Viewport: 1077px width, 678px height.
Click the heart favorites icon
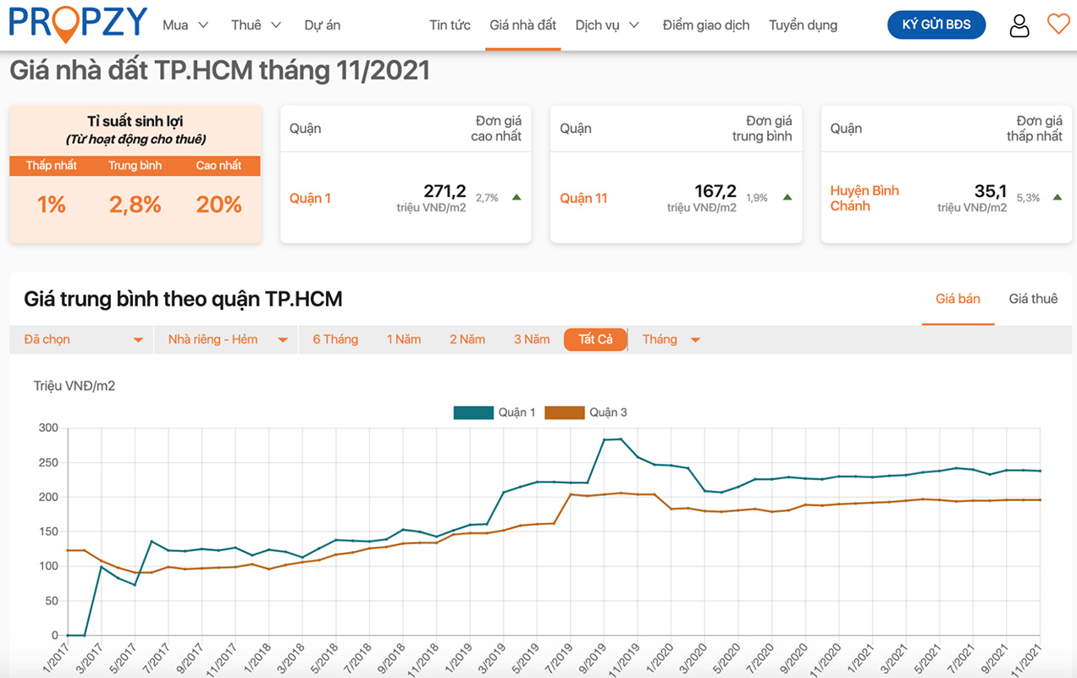pyautogui.click(x=1058, y=25)
